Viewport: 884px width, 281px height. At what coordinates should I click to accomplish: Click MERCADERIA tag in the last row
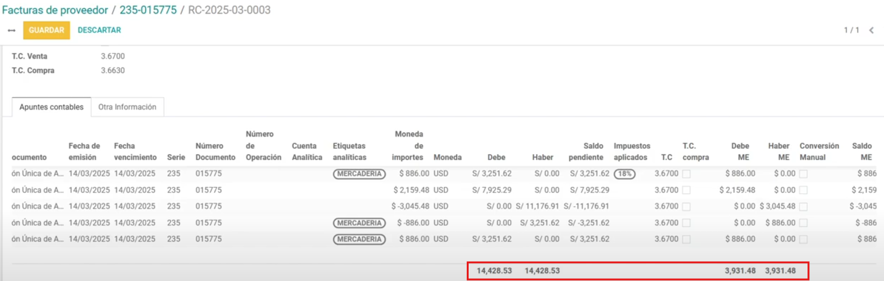point(359,239)
